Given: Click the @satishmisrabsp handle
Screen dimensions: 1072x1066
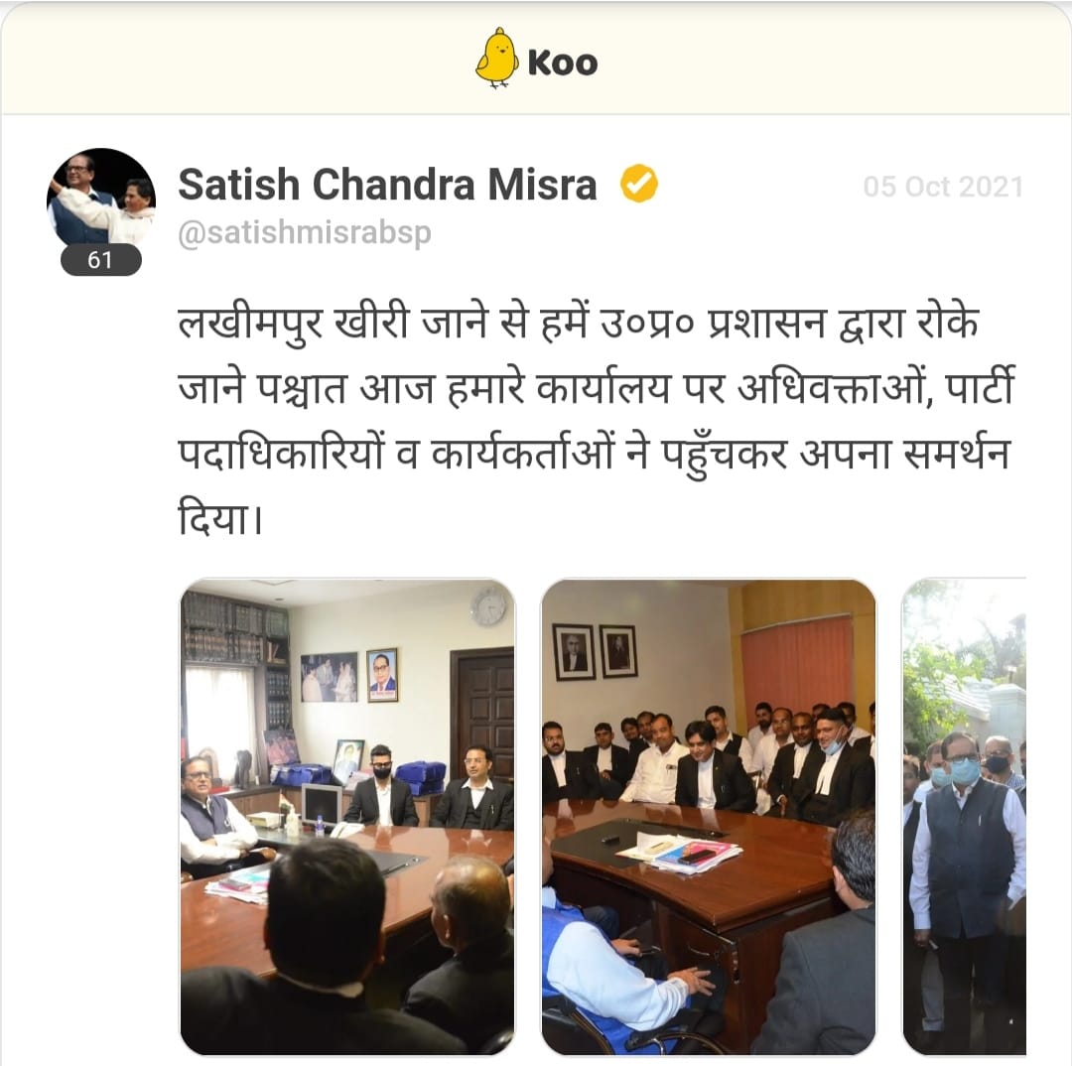Looking at the screenshot, I should click(x=305, y=232).
